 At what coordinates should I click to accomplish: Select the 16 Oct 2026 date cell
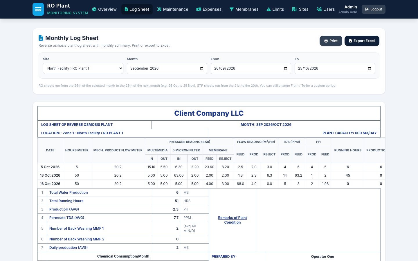click(50, 184)
